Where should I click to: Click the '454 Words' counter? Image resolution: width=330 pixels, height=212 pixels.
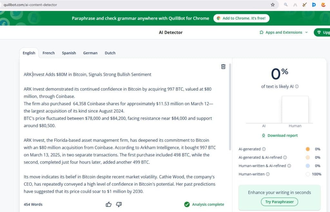(x=33, y=204)
